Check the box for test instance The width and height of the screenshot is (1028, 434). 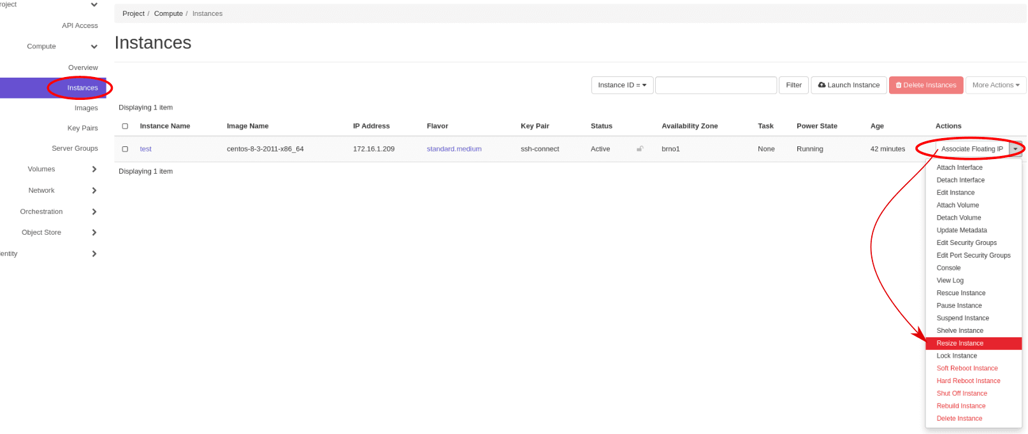coord(125,149)
